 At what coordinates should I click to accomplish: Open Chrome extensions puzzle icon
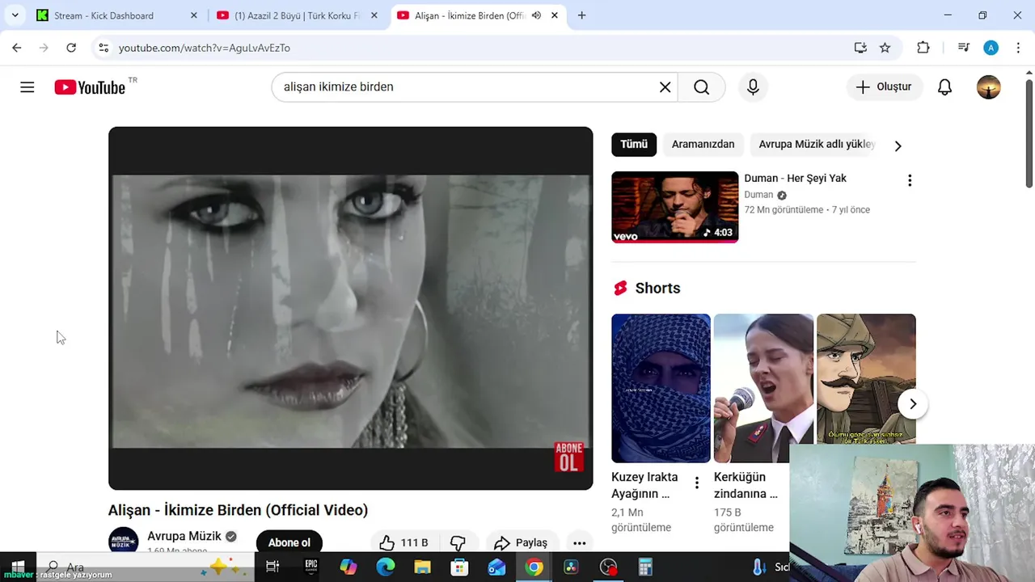pos(923,48)
